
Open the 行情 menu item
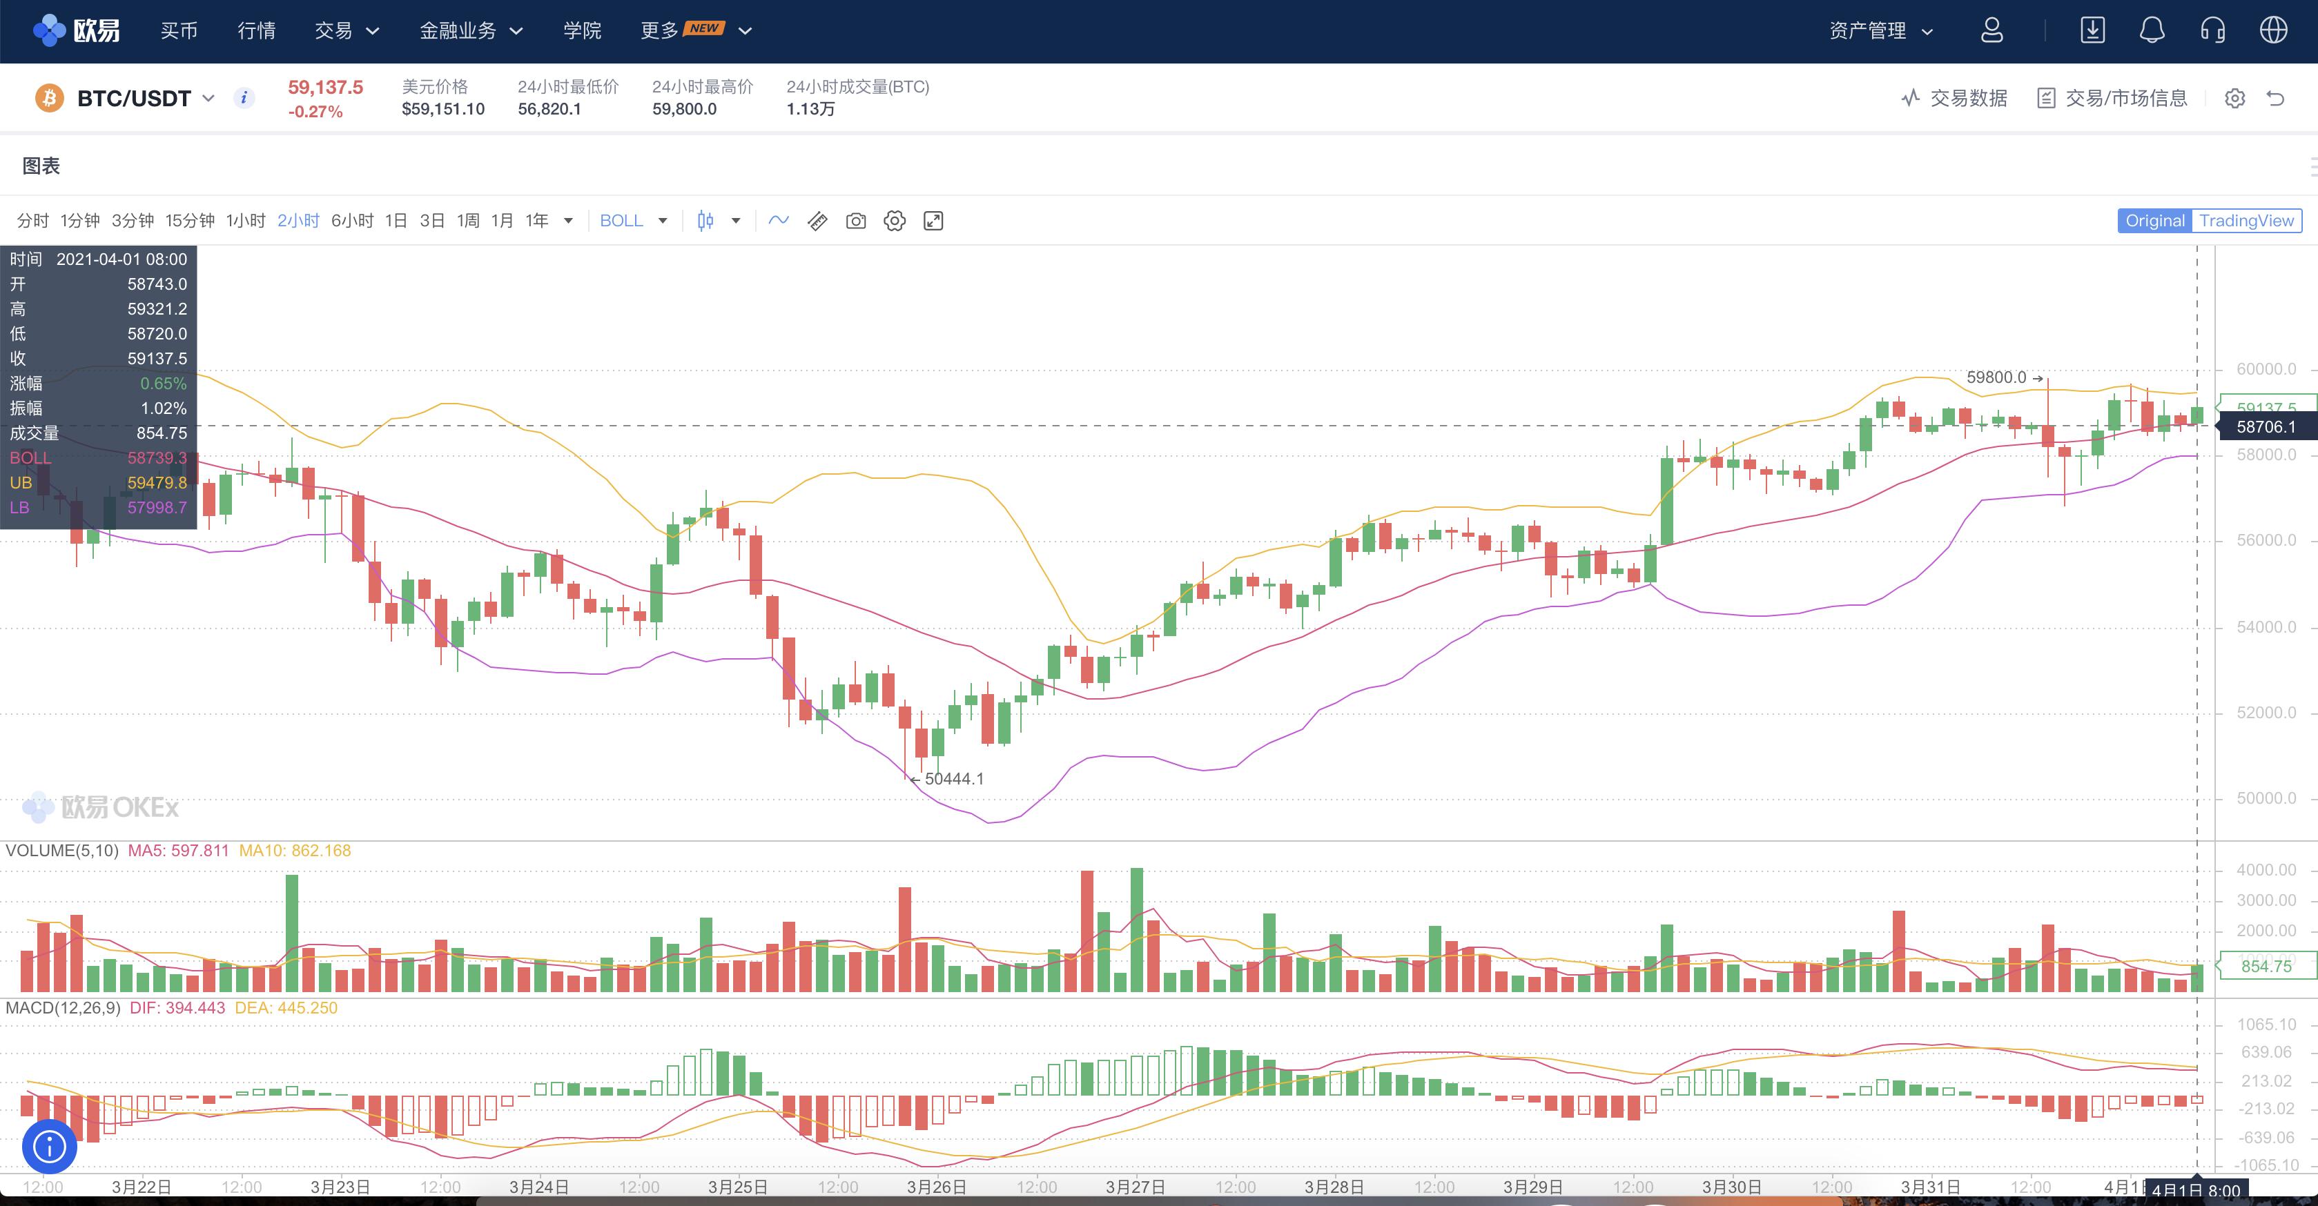(257, 30)
